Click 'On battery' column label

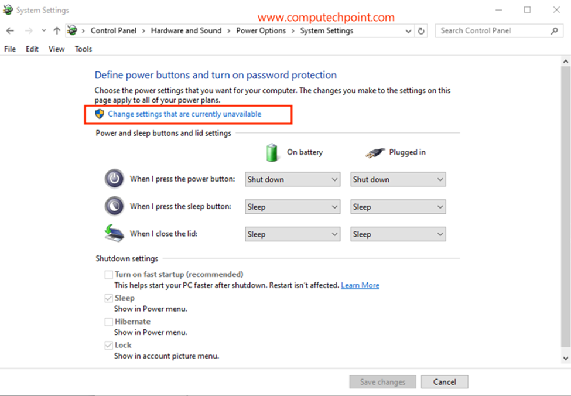305,152
